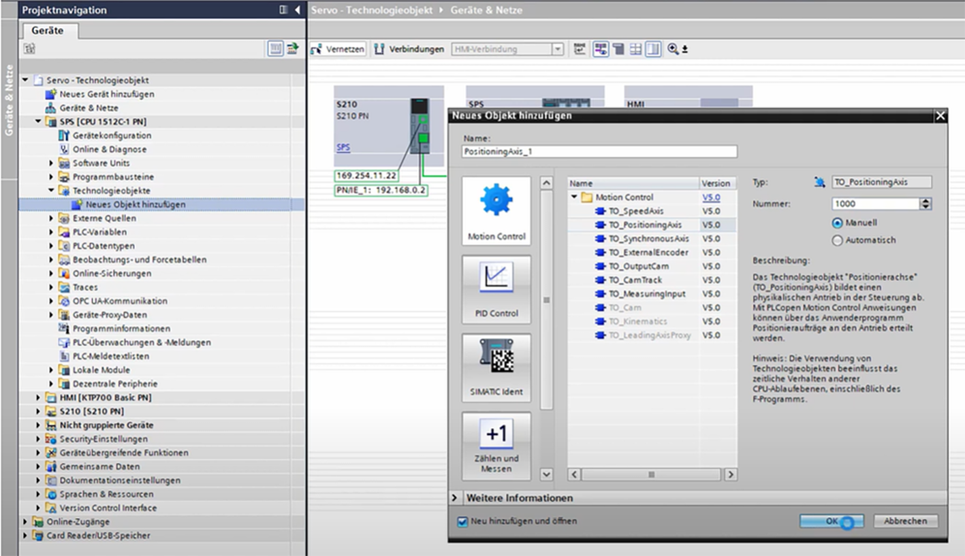Select the PID Control category icon
Image resolution: width=965 pixels, height=556 pixels.
tap(496, 290)
